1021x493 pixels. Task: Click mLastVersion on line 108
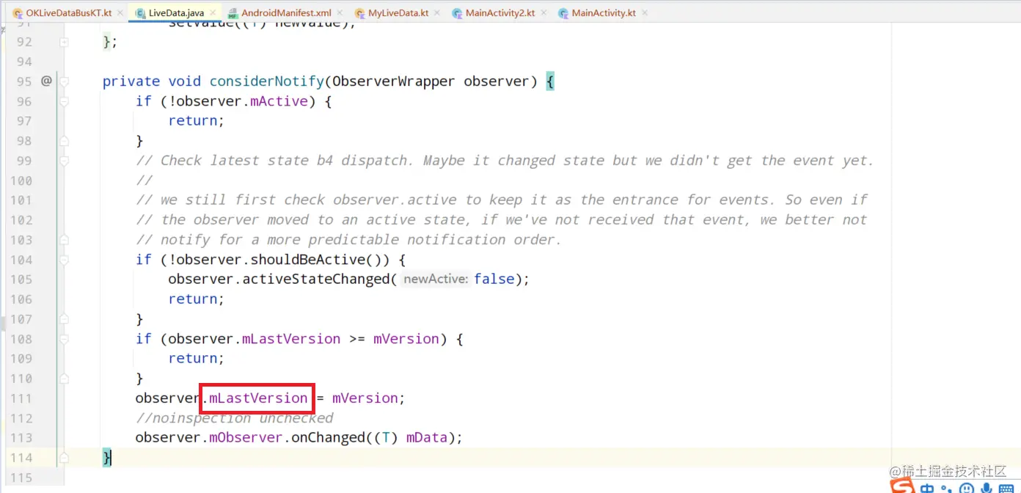(x=291, y=339)
